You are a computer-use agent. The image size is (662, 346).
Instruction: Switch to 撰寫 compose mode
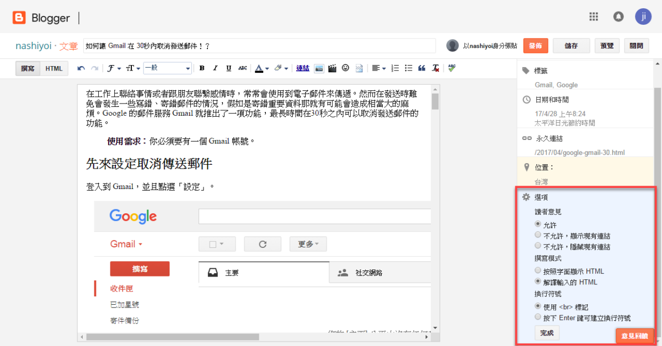pos(28,68)
